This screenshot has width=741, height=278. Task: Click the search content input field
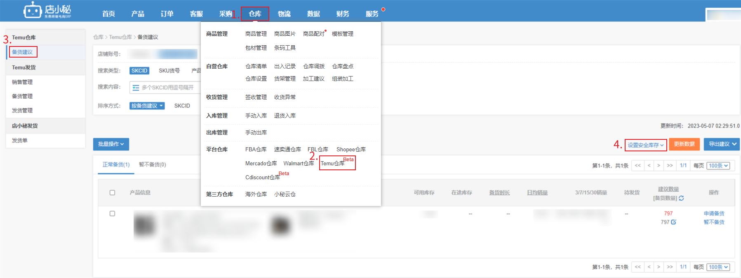point(165,88)
